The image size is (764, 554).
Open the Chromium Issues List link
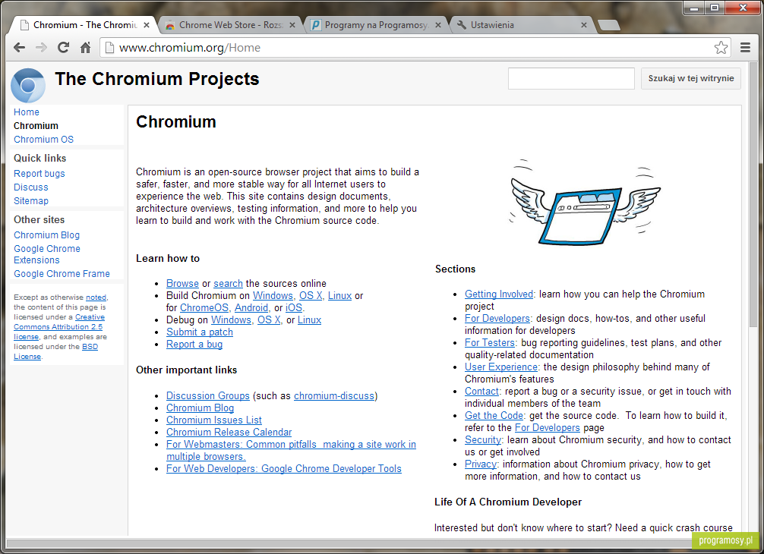[213, 420]
